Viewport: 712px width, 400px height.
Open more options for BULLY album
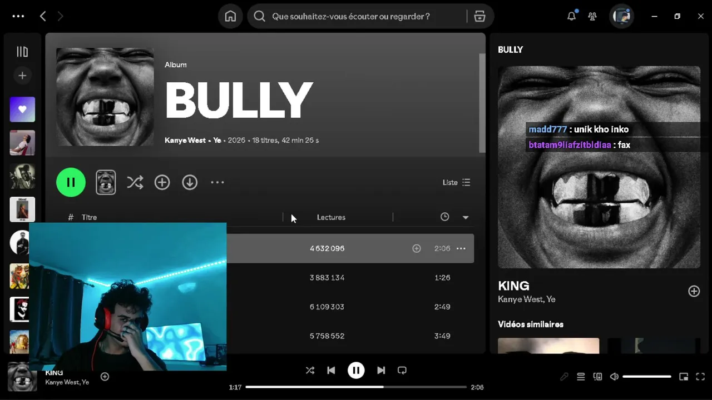[x=217, y=182]
